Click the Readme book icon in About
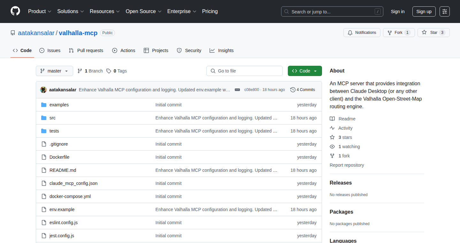This screenshot has height=243, width=460. click(332, 119)
